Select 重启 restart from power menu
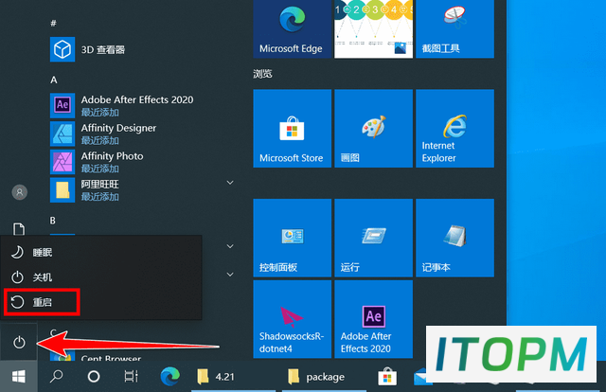This screenshot has width=606, height=392. tap(101, 302)
